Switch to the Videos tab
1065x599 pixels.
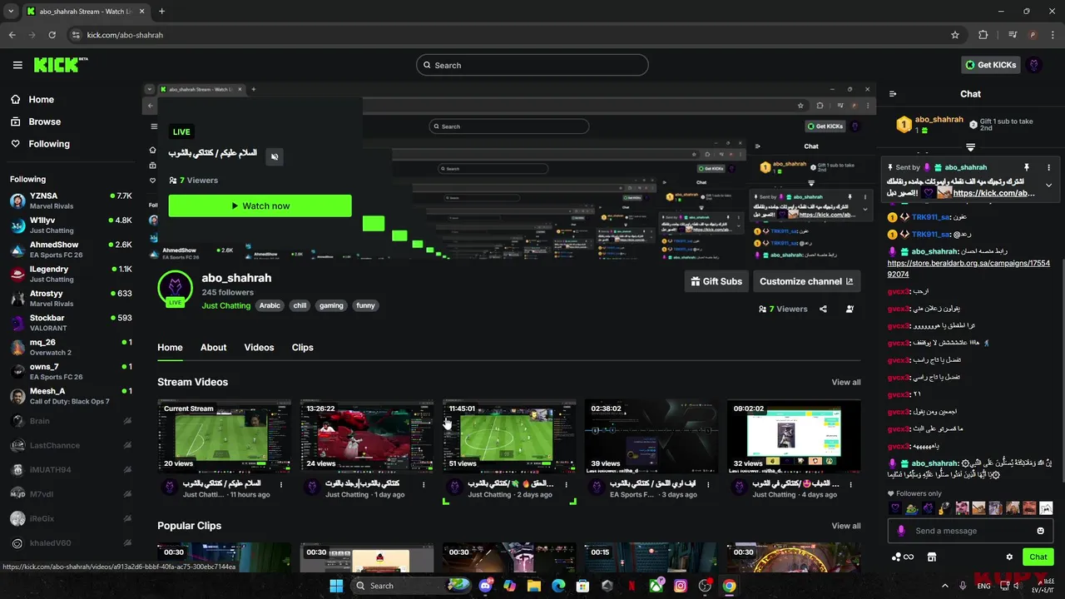click(259, 347)
